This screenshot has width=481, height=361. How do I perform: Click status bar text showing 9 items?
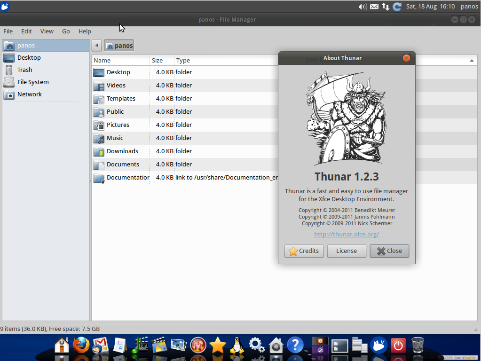(x=50, y=329)
